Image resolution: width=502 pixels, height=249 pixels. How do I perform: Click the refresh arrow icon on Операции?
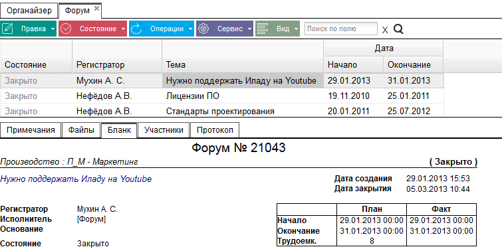137,29
